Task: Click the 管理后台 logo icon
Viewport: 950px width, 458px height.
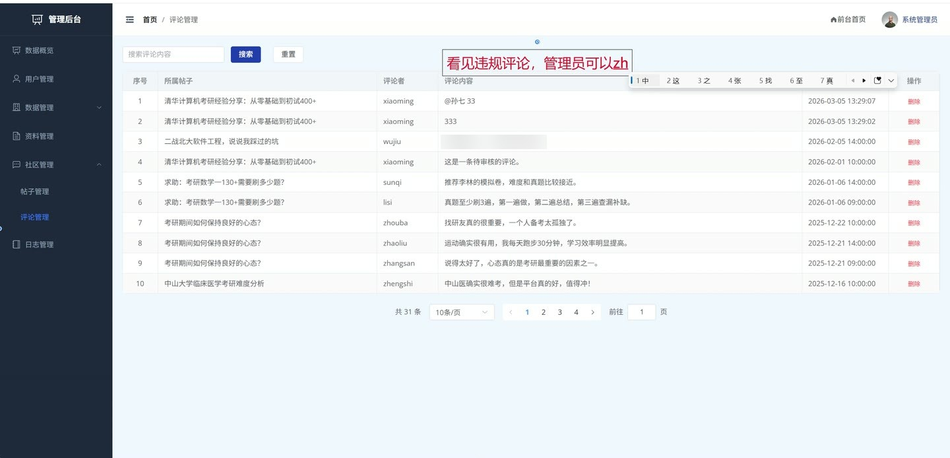Action: 37,19
